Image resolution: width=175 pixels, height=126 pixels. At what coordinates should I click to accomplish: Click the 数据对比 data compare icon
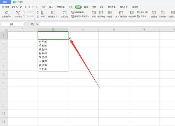(65, 13)
